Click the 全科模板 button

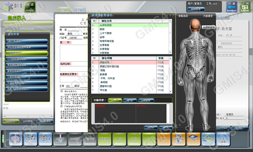click(x=27, y=121)
